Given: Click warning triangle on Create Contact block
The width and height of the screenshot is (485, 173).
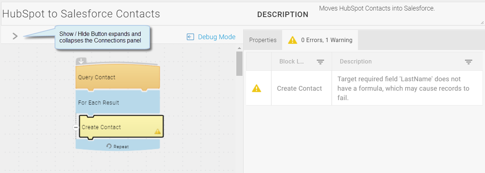Looking at the screenshot, I should (x=157, y=131).
